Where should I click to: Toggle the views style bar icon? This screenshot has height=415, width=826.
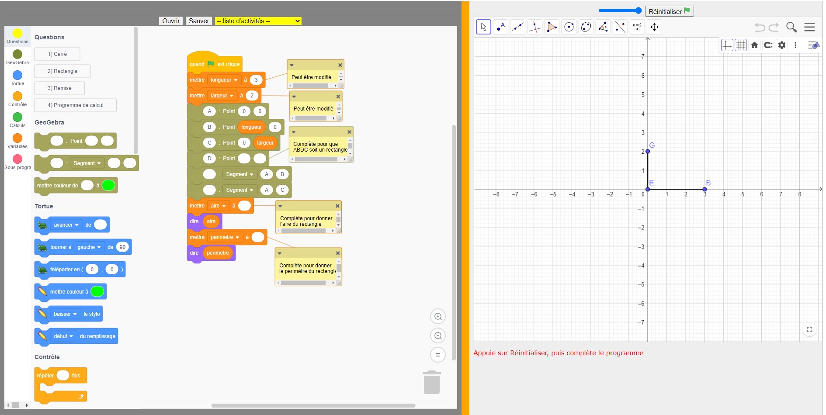(x=813, y=45)
